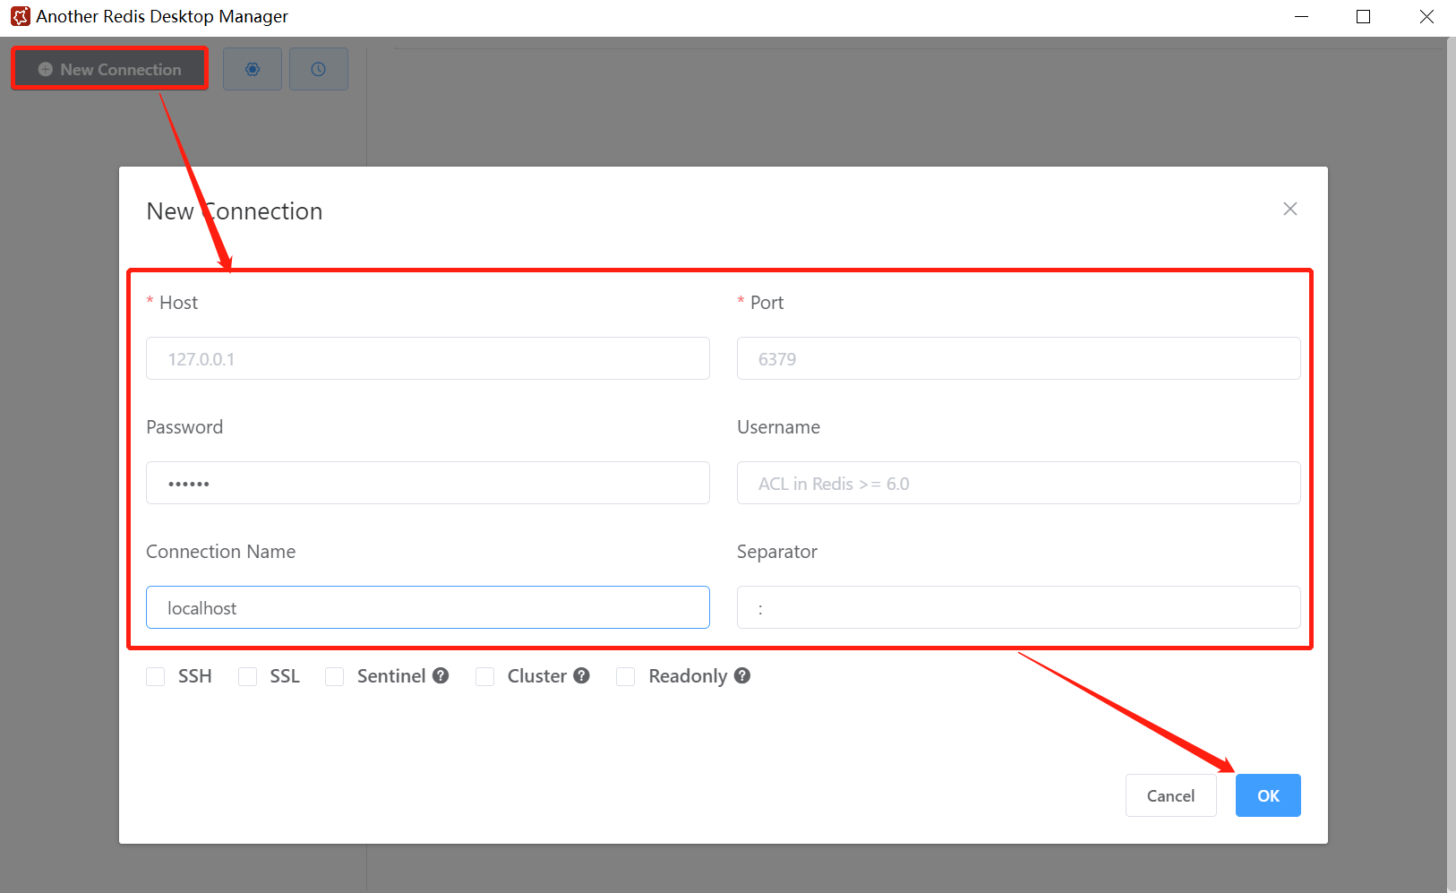
Task: Enable the SSL checkbox
Action: 248,676
